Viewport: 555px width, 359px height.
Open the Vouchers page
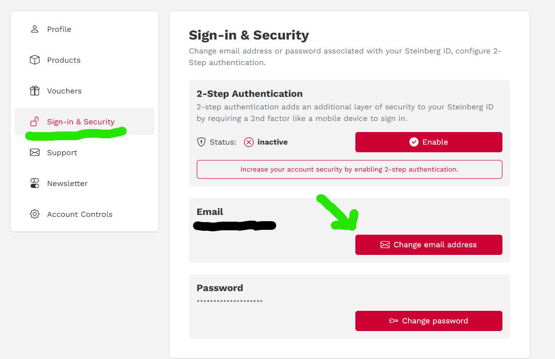pos(64,91)
